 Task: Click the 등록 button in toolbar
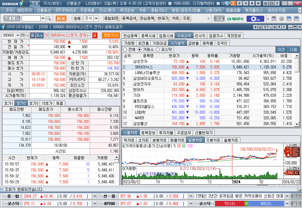77,18
